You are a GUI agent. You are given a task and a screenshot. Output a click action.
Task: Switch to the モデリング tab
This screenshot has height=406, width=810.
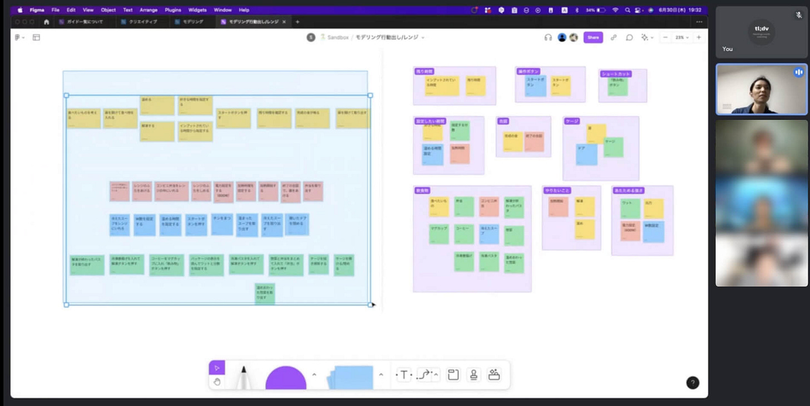pos(192,22)
